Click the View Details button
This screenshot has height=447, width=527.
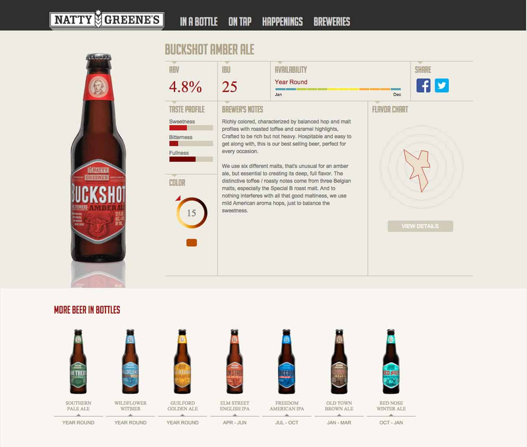click(420, 226)
